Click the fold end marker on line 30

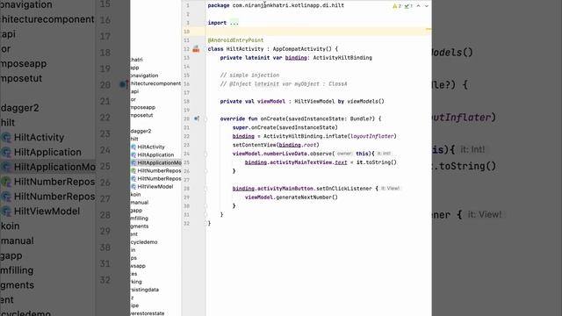[205, 206]
